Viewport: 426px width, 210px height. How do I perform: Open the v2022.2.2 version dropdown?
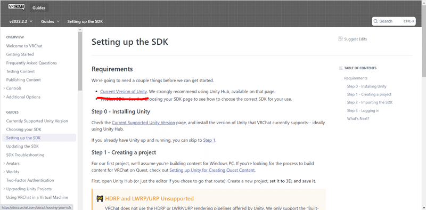click(21, 21)
